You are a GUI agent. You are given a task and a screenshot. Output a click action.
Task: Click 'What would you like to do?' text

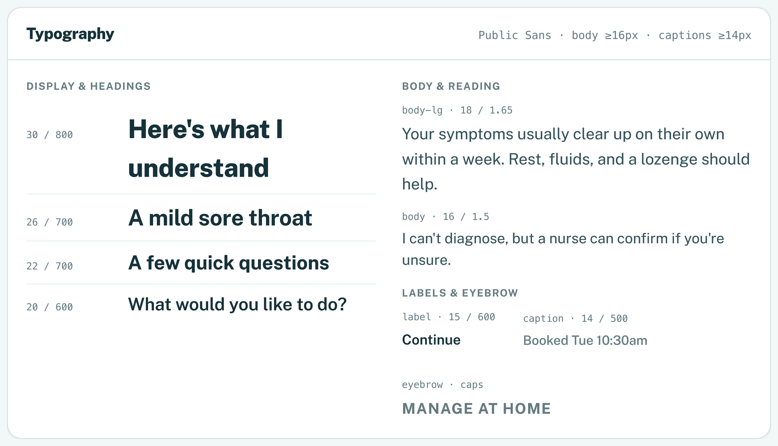coord(237,304)
